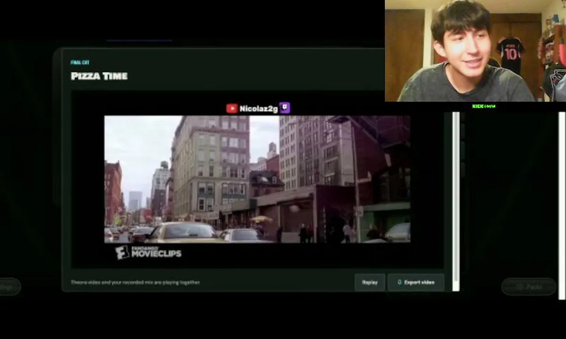Click the Final Cut label
Image resolution: width=566 pixels, height=339 pixels.
click(x=80, y=63)
